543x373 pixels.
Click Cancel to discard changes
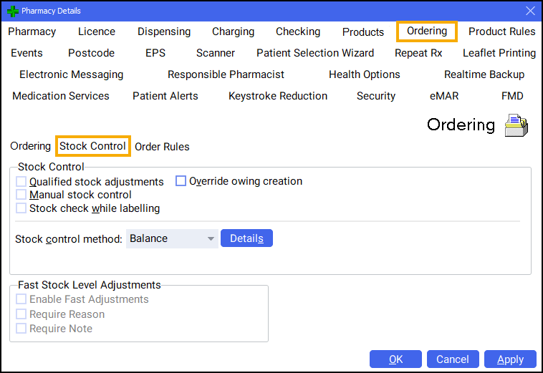(452, 359)
